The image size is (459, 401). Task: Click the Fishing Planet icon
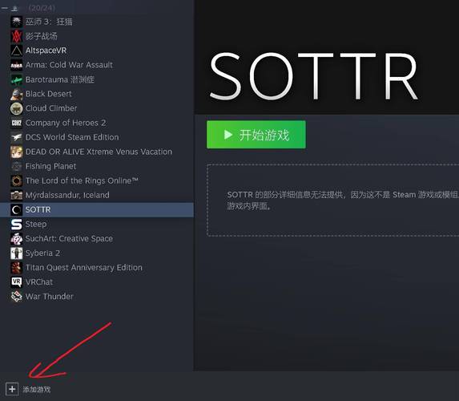(x=16, y=166)
